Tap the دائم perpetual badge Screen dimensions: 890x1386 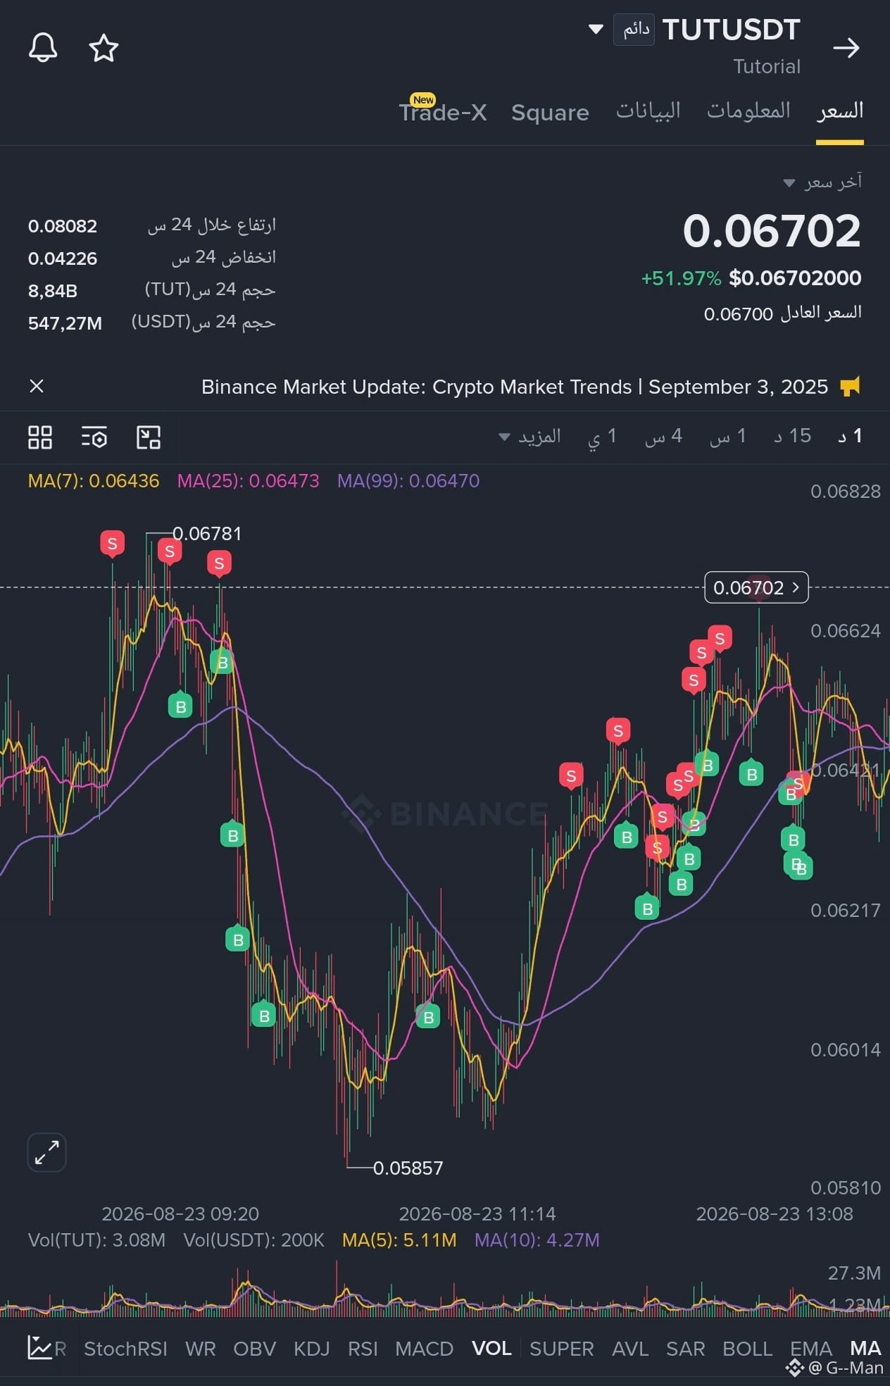pyautogui.click(x=634, y=30)
